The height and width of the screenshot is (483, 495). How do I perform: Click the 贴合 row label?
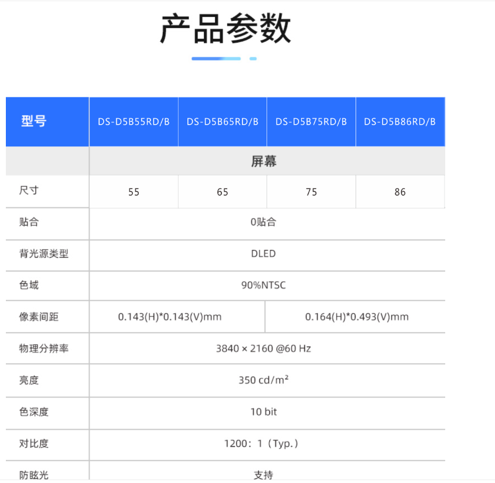tap(29, 222)
